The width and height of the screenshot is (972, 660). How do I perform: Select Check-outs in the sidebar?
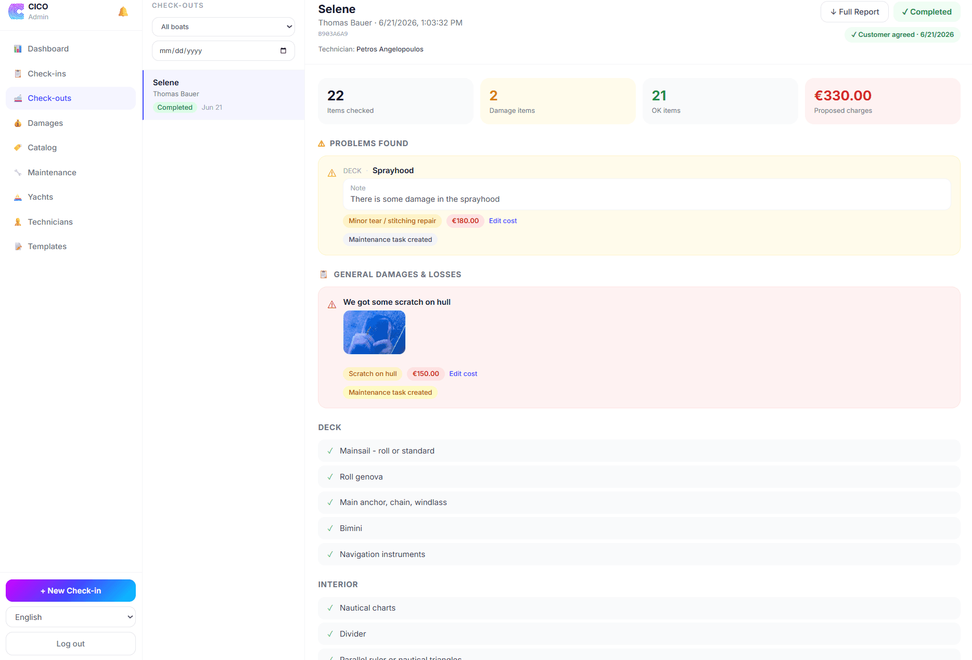point(71,98)
